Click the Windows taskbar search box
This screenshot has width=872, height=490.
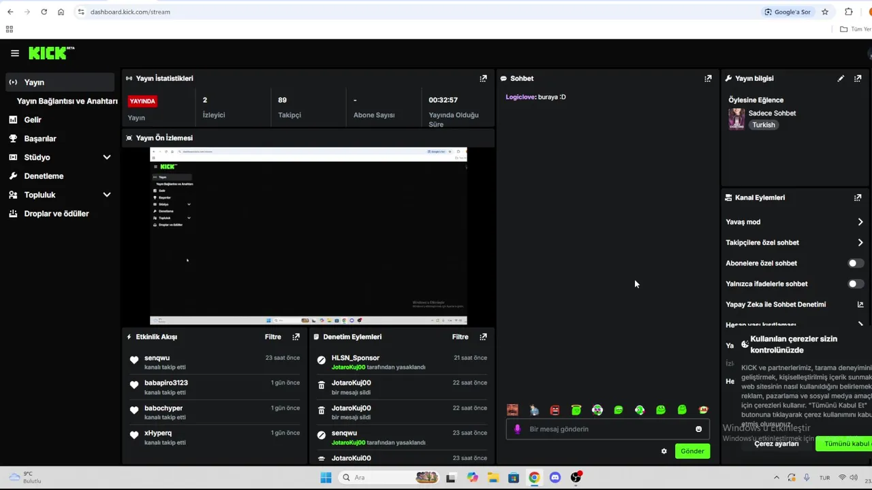tap(389, 478)
